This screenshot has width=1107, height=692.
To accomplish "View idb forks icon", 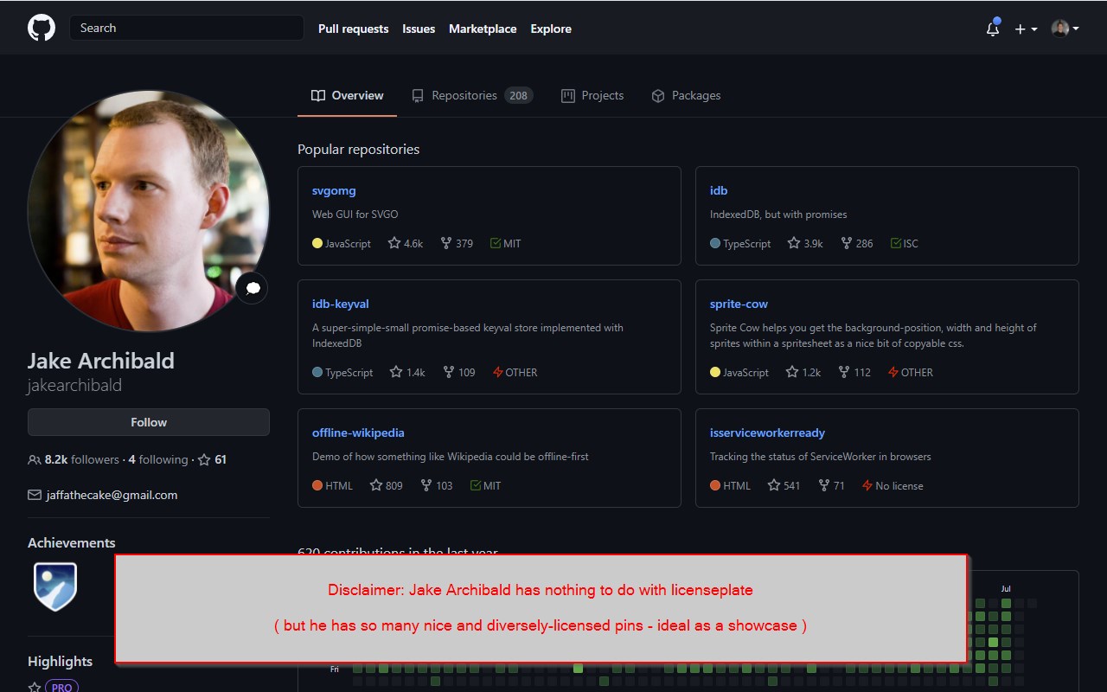I will pos(846,243).
